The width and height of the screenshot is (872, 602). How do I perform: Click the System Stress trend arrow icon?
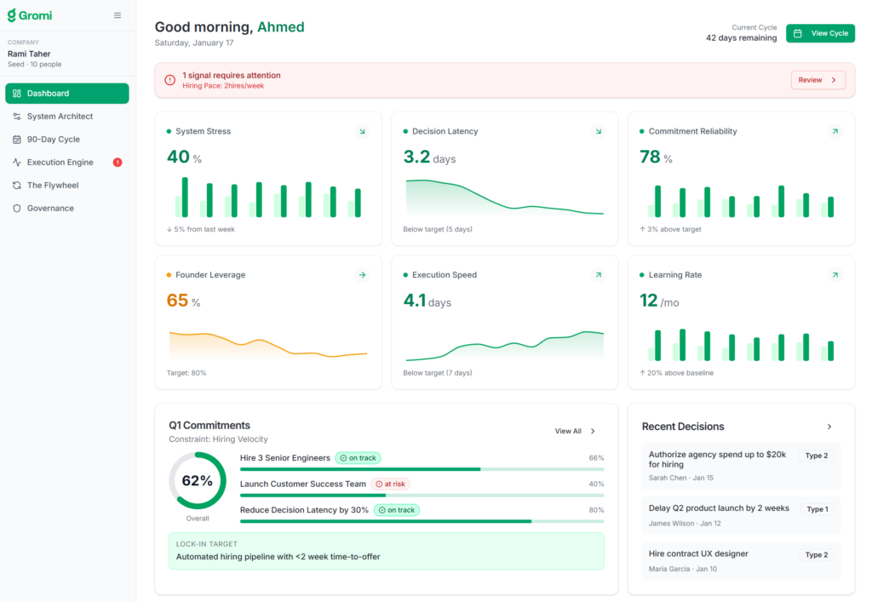pos(362,131)
